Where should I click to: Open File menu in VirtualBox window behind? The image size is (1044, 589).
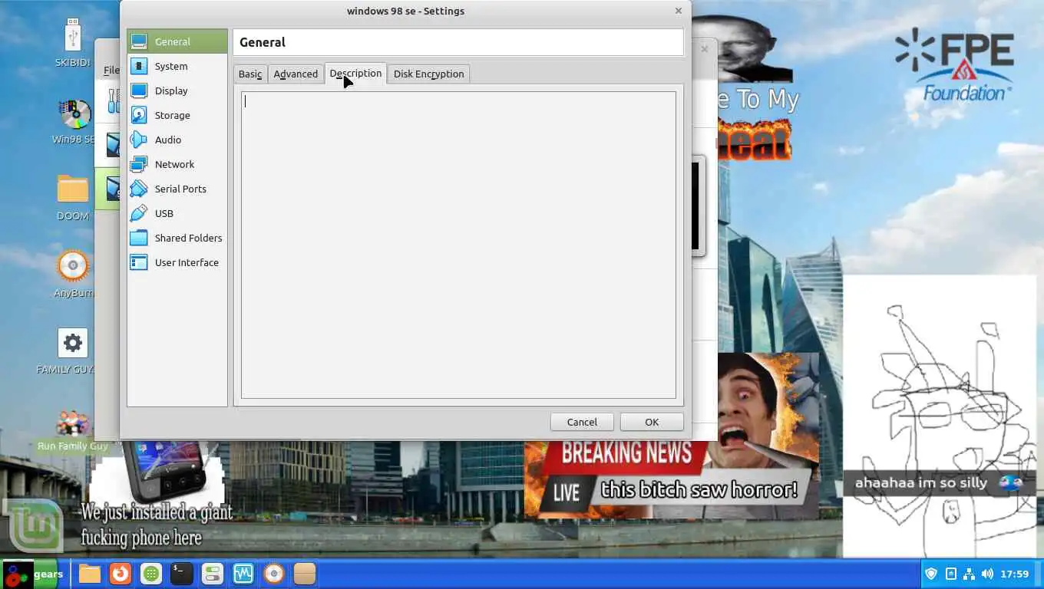[x=112, y=71]
